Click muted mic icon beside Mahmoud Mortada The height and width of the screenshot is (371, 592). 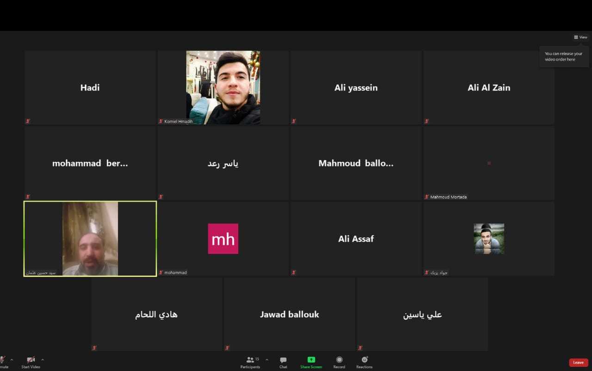click(426, 197)
